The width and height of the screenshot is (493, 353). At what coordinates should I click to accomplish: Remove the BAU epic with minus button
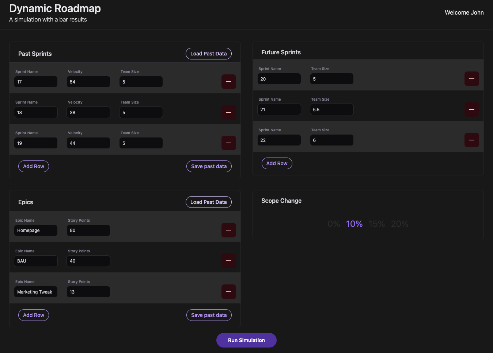(x=228, y=261)
